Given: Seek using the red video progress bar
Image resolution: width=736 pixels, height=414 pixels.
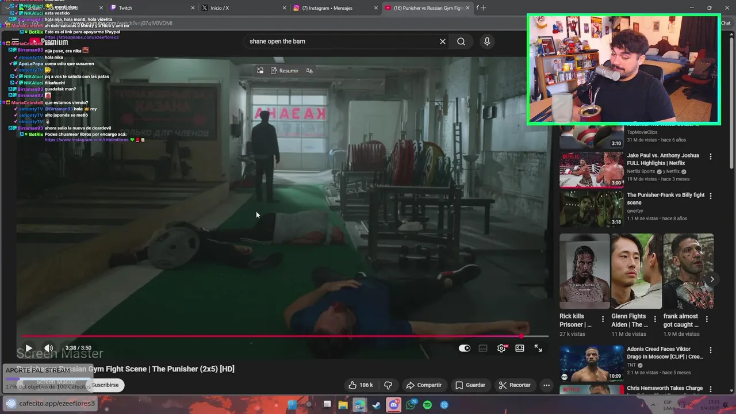Looking at the screenshot, I should point(285,336).
